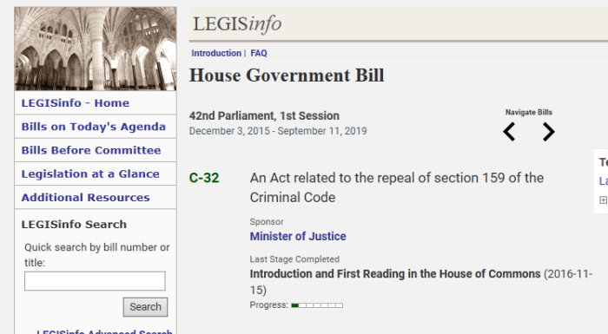Open the Introduction link
Screen dimensions: 608x334
click(216, 53)
